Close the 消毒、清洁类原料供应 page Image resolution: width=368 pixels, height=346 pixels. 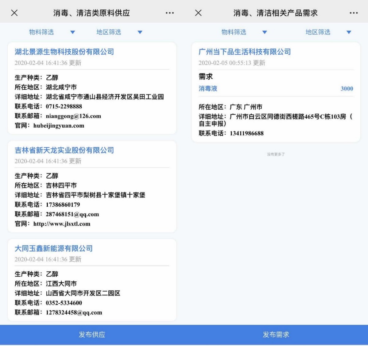tap(14, 13)
